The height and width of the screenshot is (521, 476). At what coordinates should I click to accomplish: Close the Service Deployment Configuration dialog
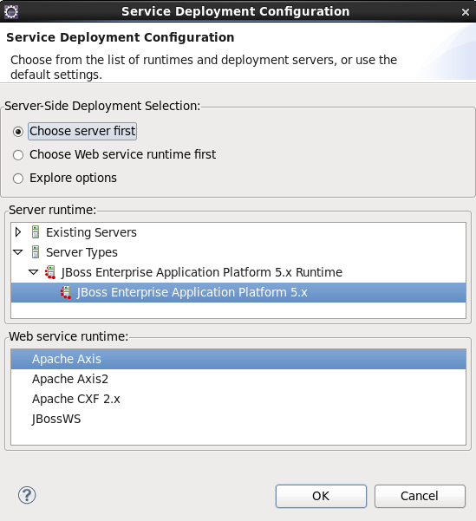click(x=466, y=12)
